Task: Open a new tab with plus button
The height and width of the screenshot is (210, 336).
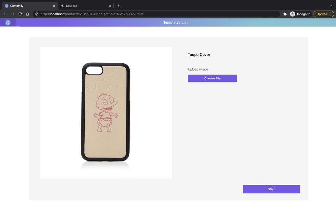Action: pos(119,6)
